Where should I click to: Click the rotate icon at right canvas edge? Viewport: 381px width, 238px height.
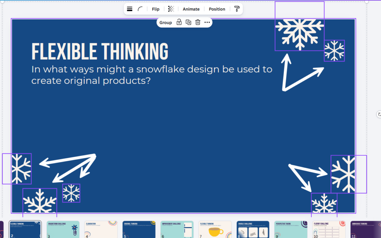tap(379, 114)
